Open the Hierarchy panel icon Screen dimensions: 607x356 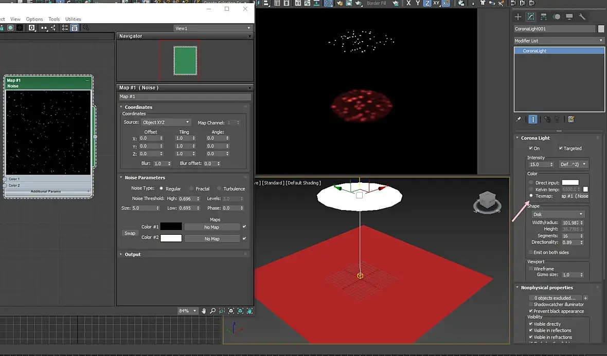click(544, 16)
